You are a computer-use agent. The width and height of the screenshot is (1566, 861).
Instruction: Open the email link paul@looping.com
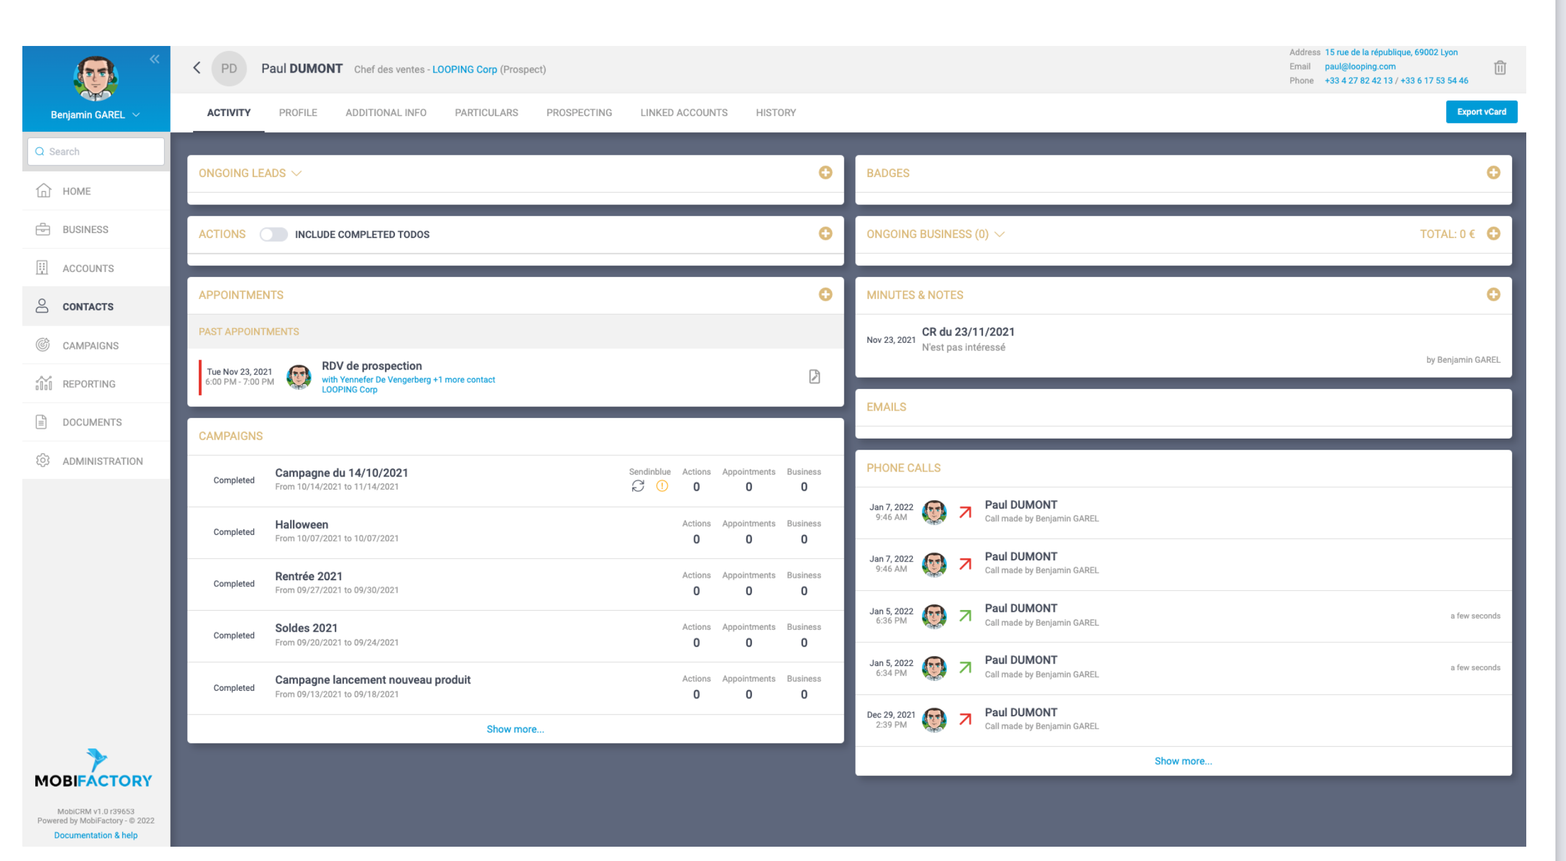point(1360,66)
